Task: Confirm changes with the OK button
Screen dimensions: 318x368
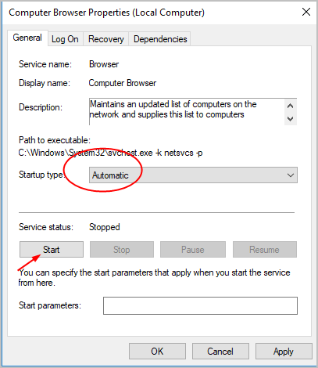Action: click(x=157, y=352)
